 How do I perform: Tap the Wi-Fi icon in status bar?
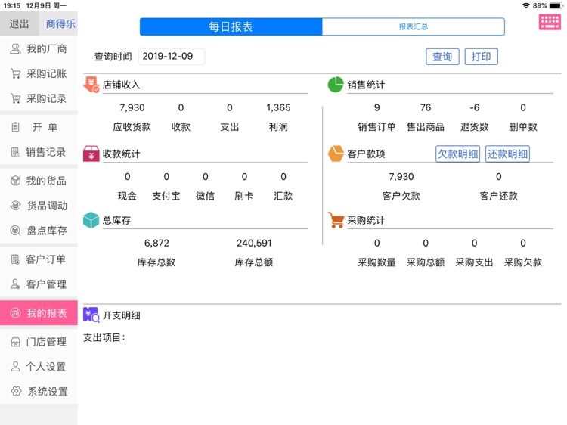(x=526, y=5)
